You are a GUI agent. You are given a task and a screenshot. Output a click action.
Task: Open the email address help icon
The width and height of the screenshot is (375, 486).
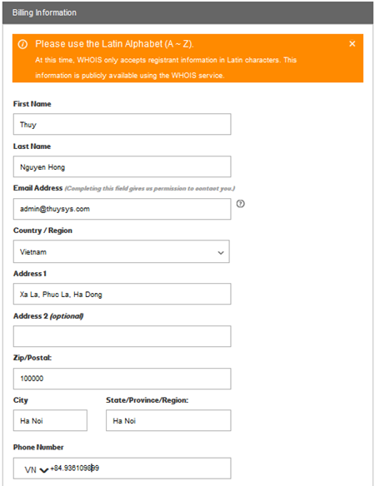tap(240, 204)
